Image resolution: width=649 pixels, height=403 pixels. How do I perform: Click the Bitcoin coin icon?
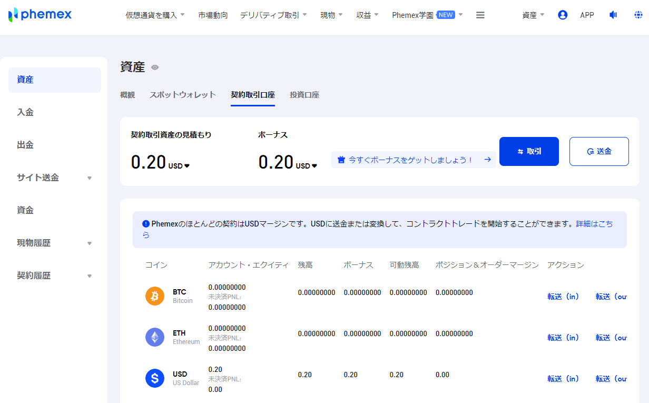(x=155, y=296)
